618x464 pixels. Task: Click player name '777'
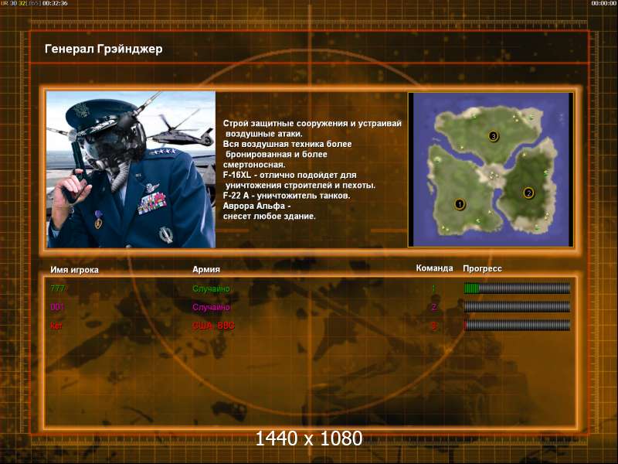(57, 288)
